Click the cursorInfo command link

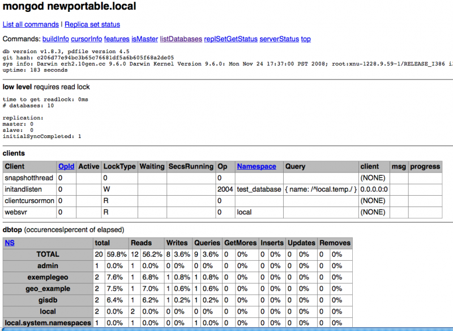[87, 39]
